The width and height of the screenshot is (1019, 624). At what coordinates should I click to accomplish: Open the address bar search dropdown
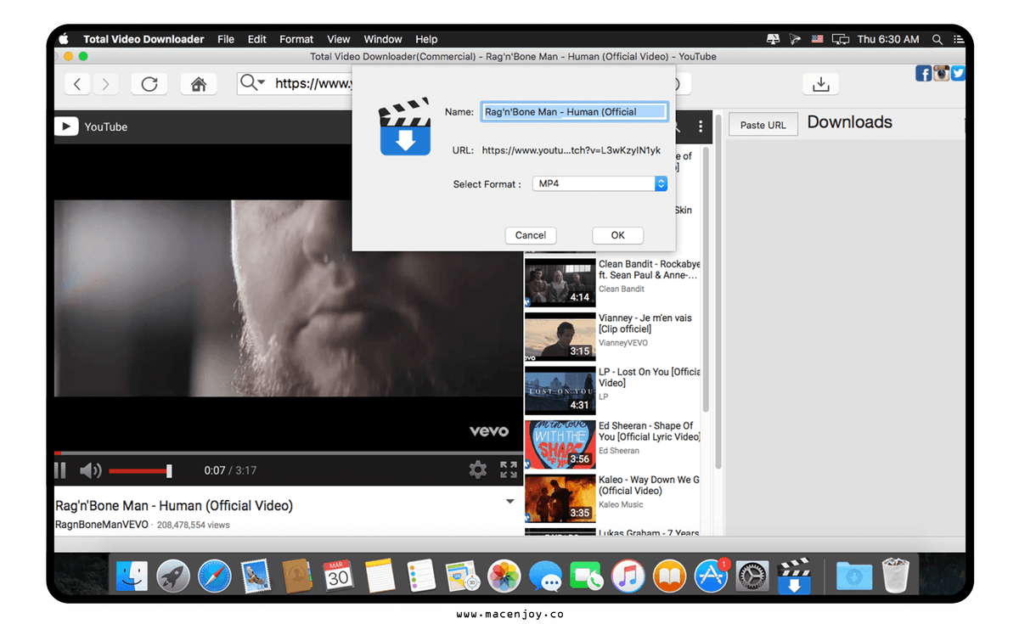[x=253, y=82]
